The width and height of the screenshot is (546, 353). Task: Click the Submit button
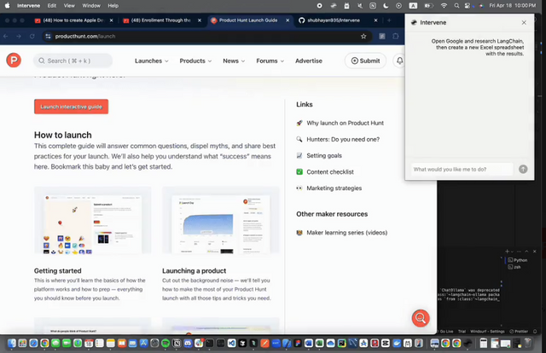(365, 61)
